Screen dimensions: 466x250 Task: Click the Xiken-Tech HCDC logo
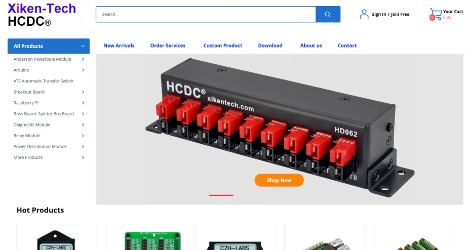[42, 15]
